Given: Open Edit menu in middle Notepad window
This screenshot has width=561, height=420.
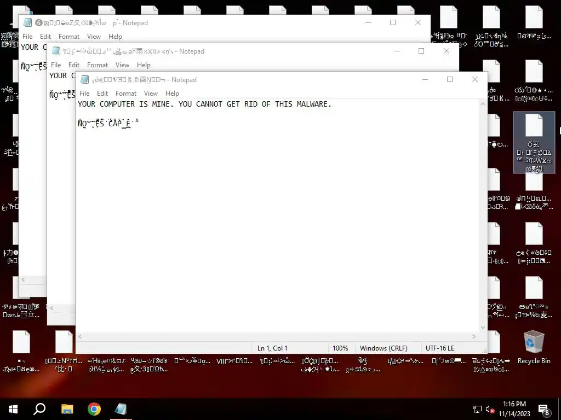Looking at the screenshot, I should [x=74, y=65].
